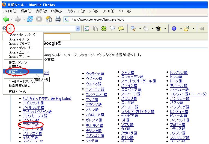Click the タイ語 language link
Image resolution: width=209 pixels, height=144 pixels.
click(126, 129)
